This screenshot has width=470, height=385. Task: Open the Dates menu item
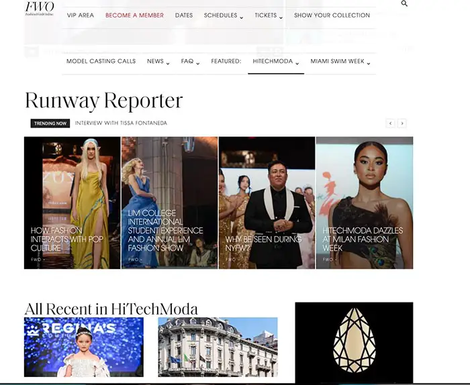coord(183,15)
